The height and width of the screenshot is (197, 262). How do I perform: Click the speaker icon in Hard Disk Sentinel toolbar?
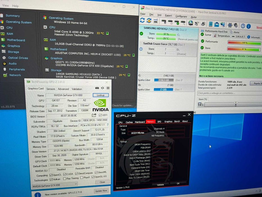point(236,25)
